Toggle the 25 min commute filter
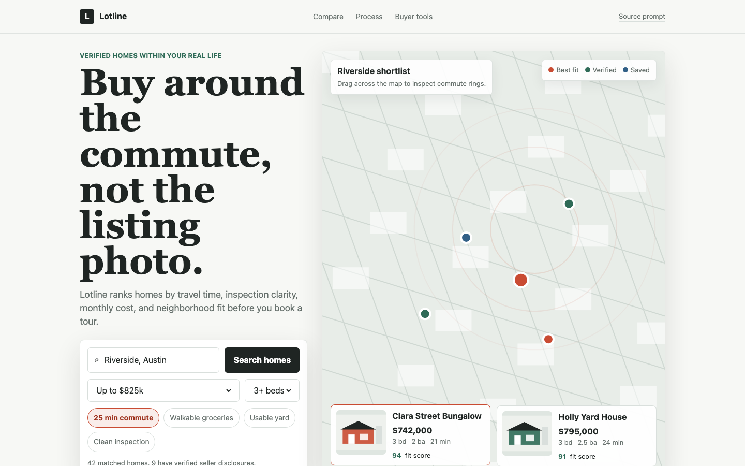 (x=123, y=418)
